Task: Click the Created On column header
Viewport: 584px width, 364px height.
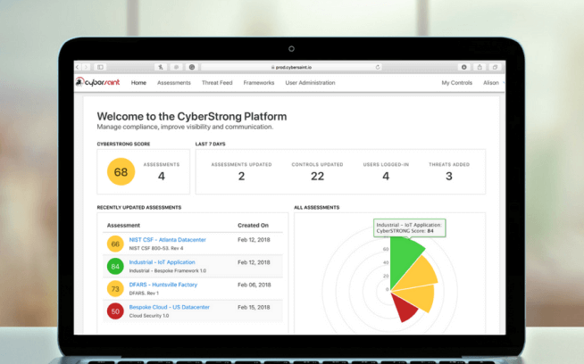Action: 253,225
